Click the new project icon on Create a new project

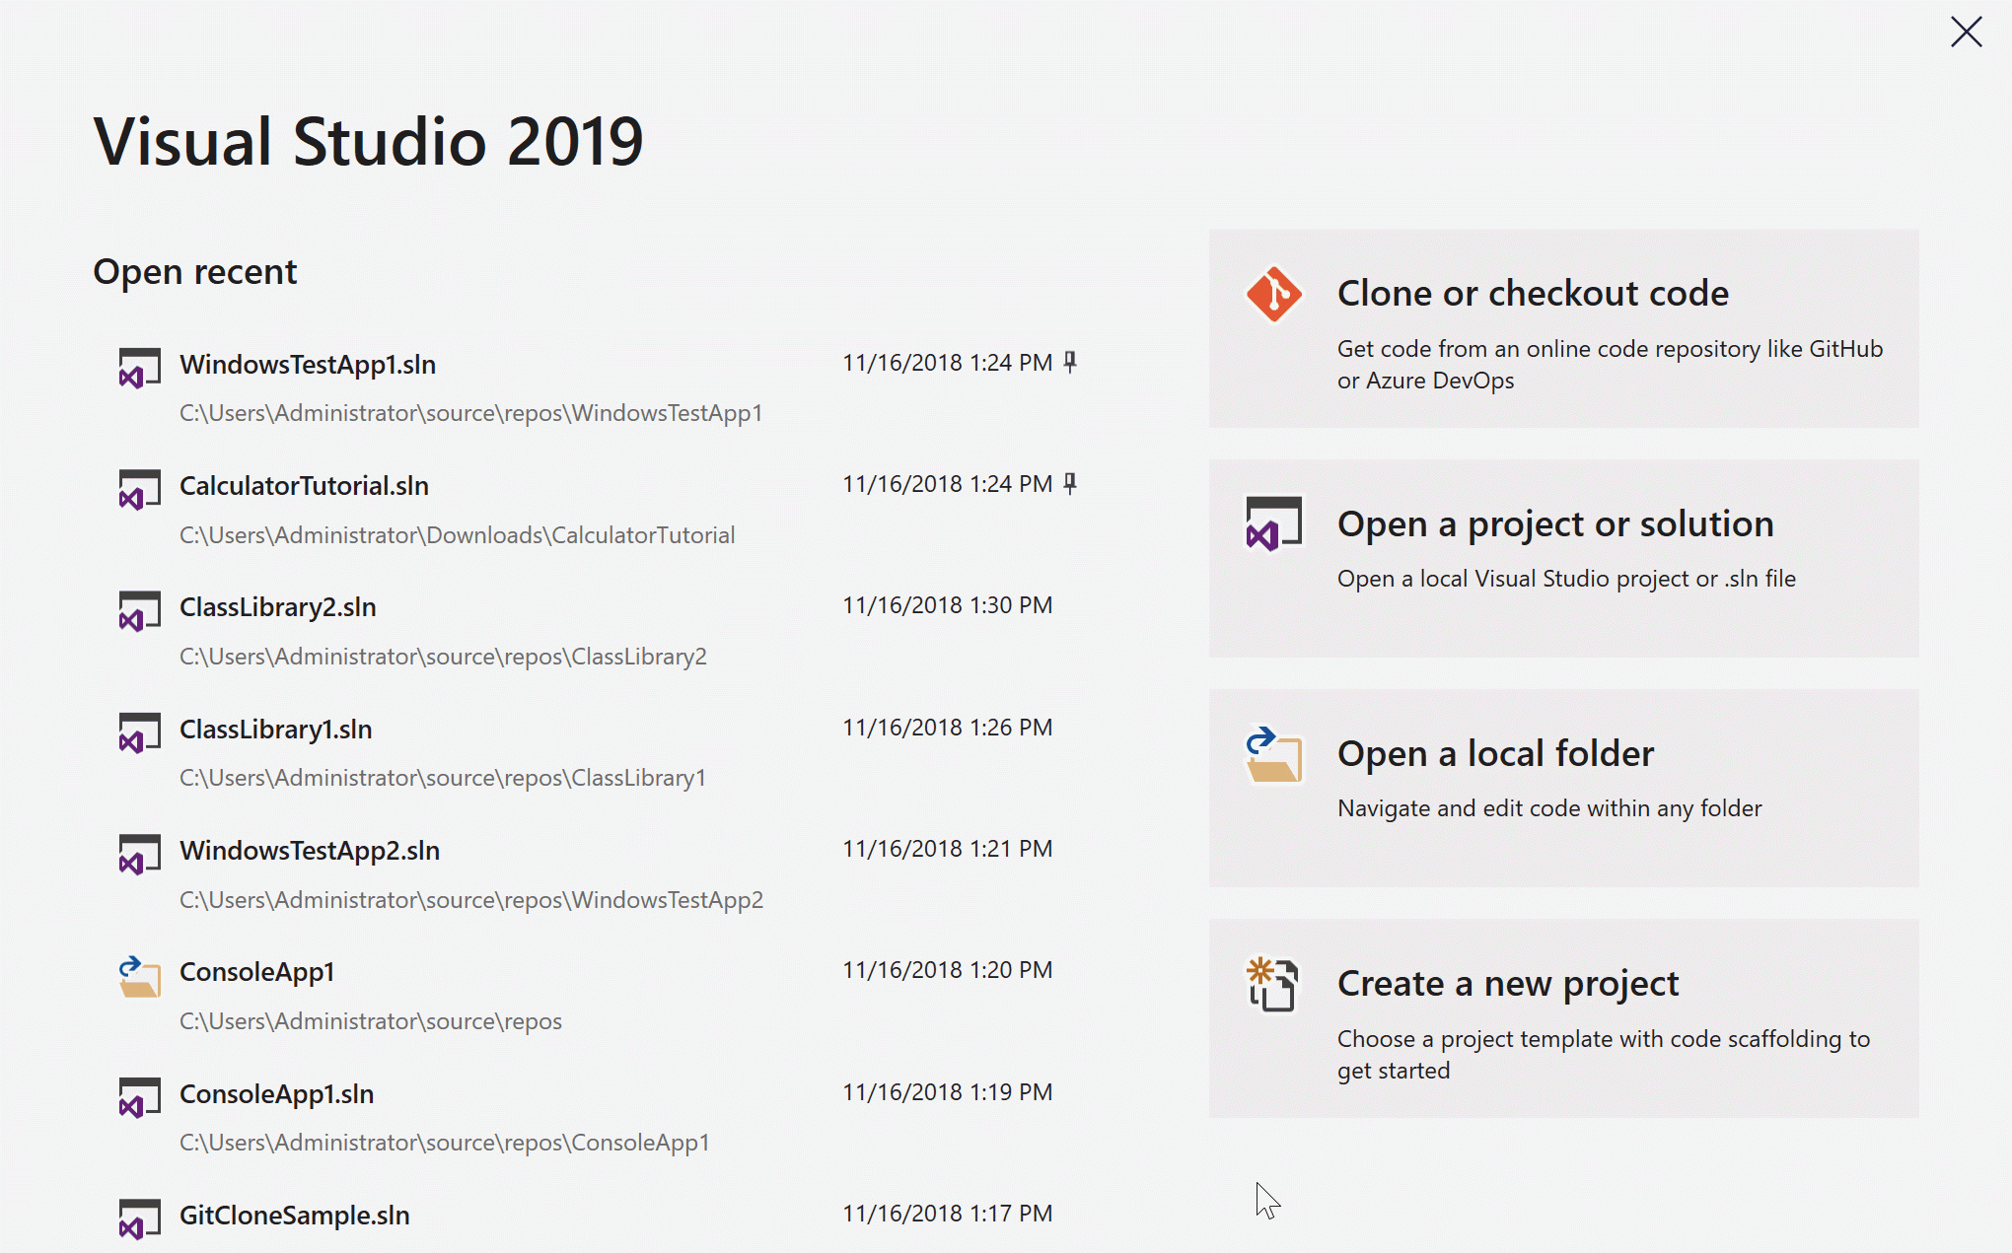click(1273, 984)
